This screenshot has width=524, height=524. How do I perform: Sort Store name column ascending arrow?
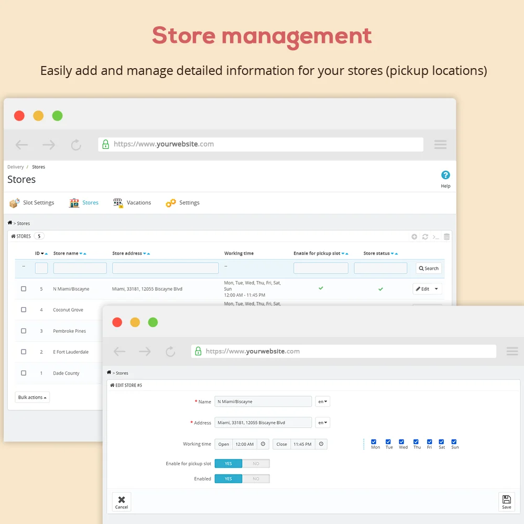click(x=85, y=254)
